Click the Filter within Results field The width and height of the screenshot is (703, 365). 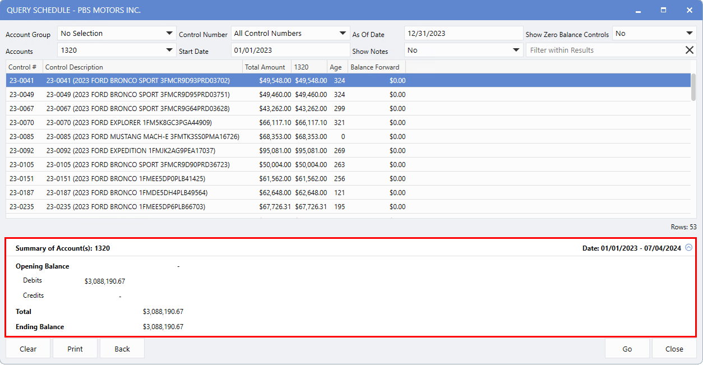(x=605, y=50)
